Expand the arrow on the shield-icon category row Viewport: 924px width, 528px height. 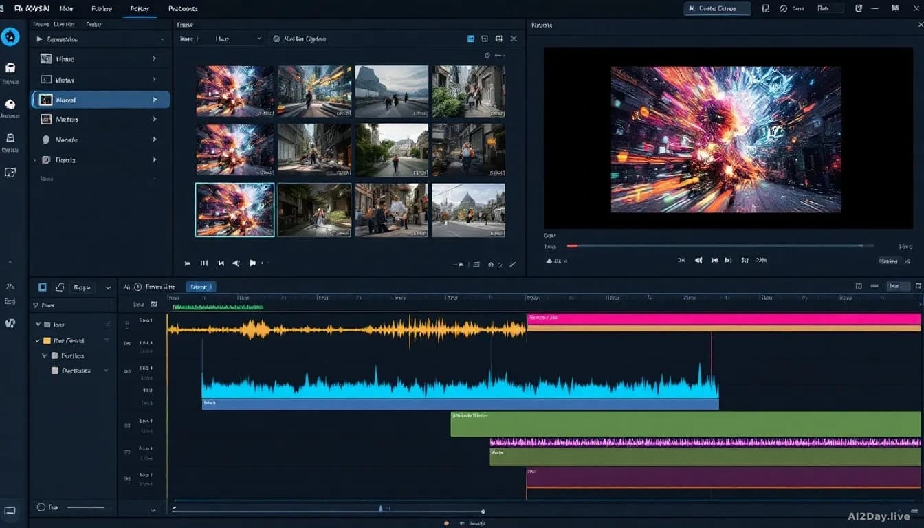(x=155, y=140)
